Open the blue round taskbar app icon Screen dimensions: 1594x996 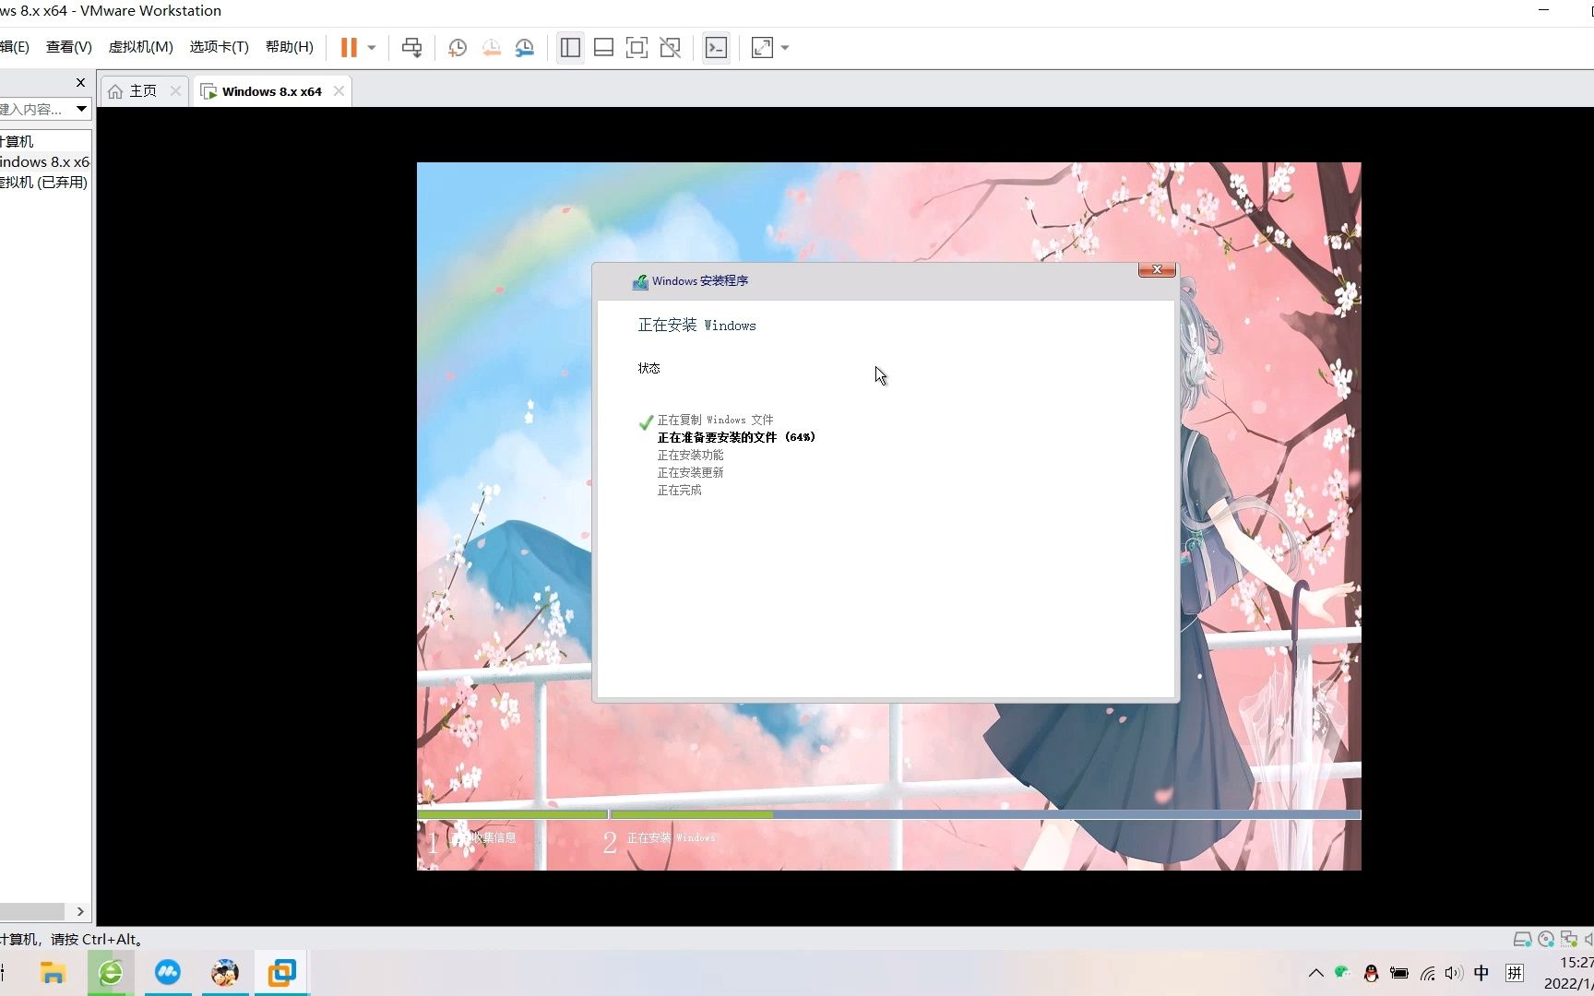(x=168, y=973)
